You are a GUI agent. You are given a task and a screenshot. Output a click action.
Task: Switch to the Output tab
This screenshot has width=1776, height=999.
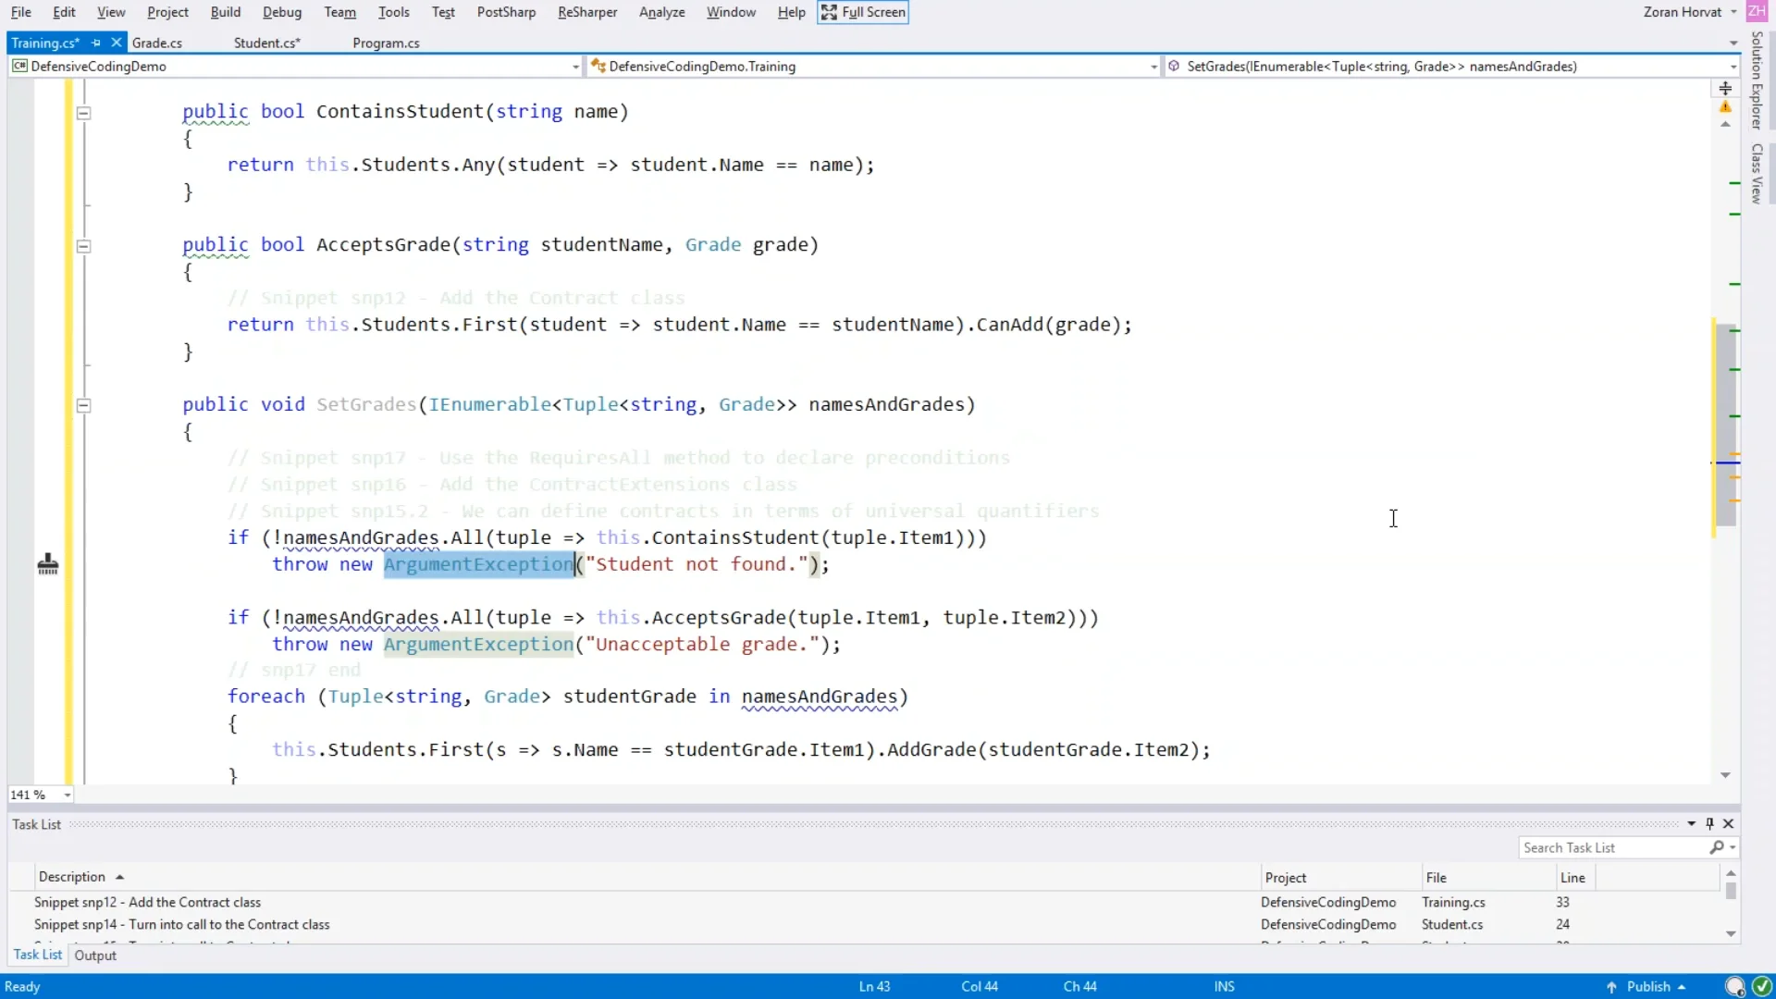[x=95, y=956]
